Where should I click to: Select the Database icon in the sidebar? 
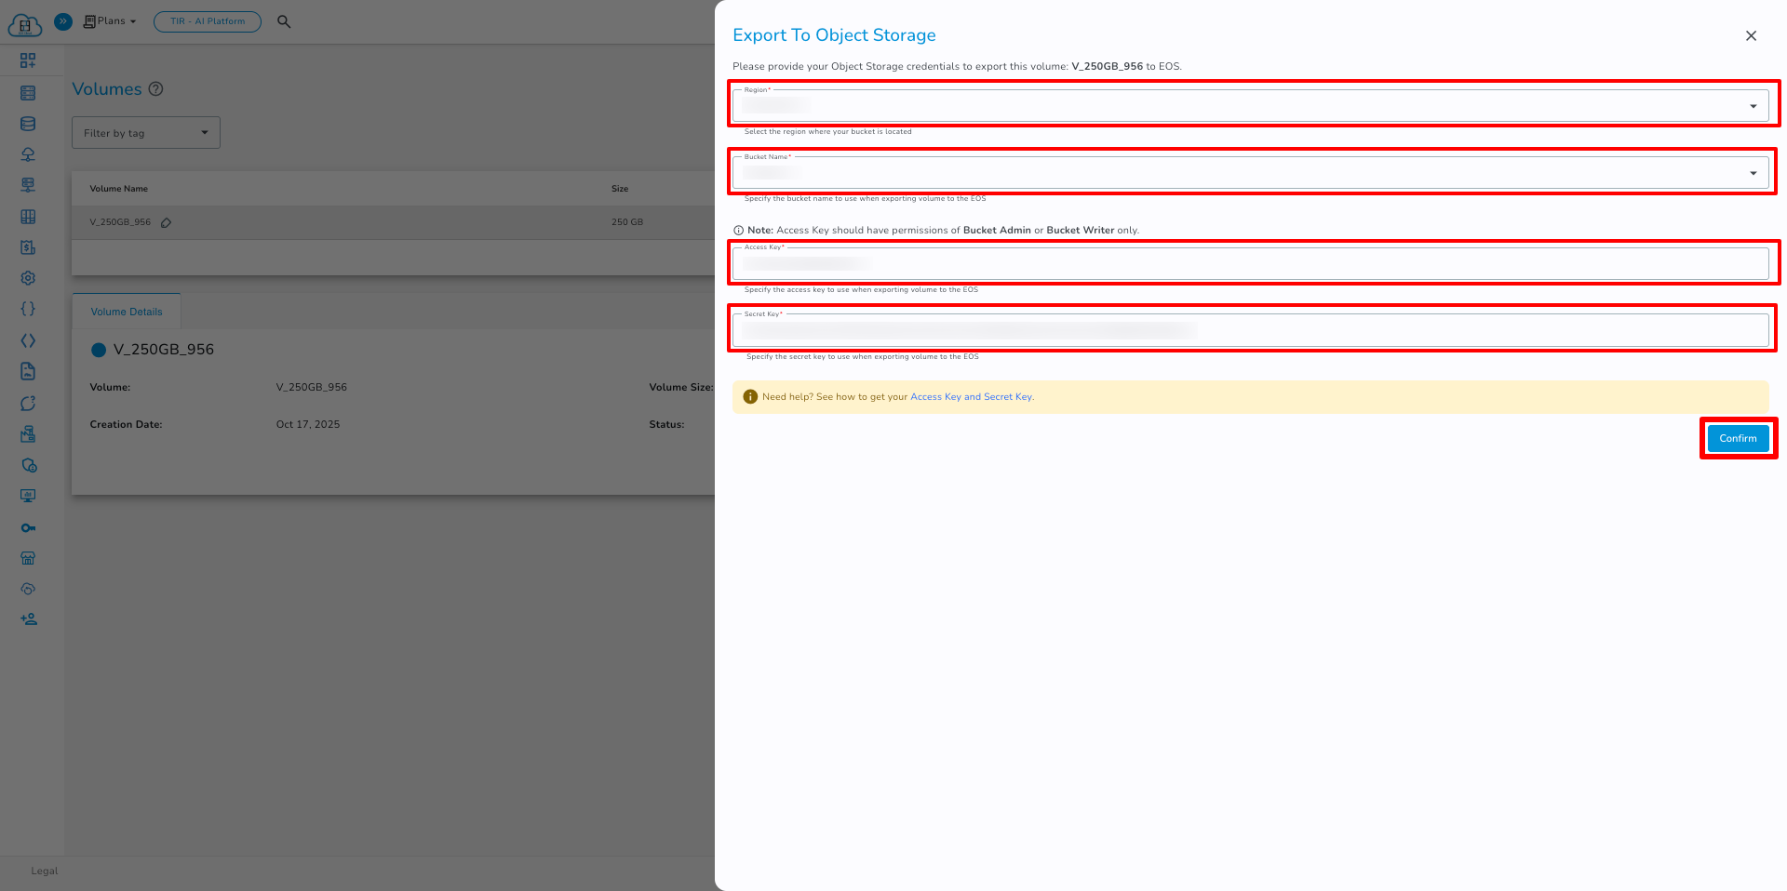(x=29, y=124)
